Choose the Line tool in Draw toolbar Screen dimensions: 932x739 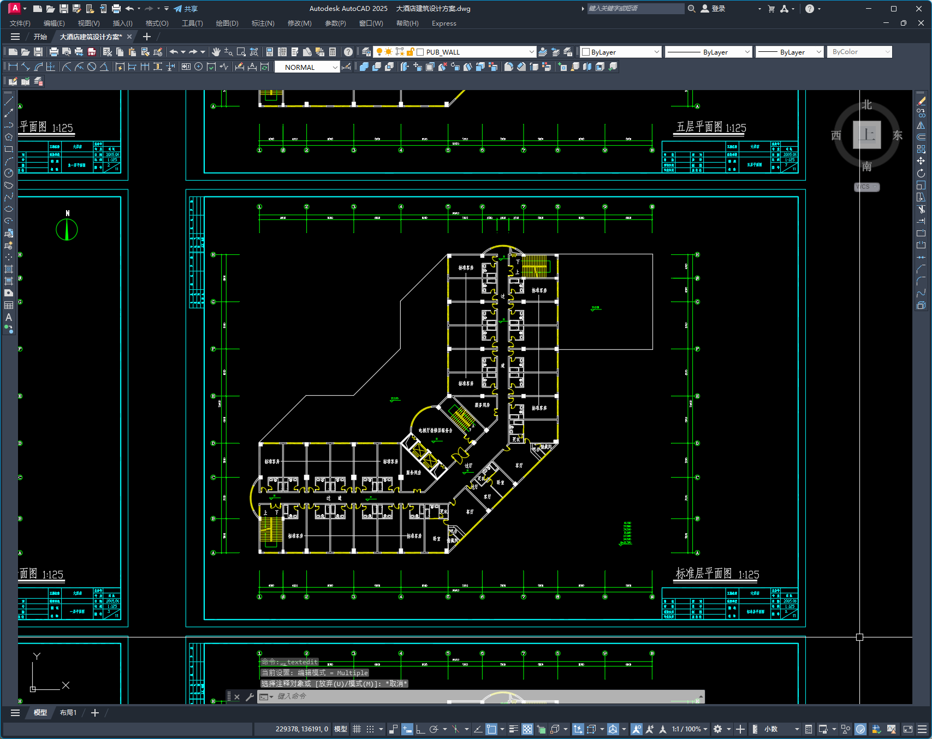click(x=9, y=101)
